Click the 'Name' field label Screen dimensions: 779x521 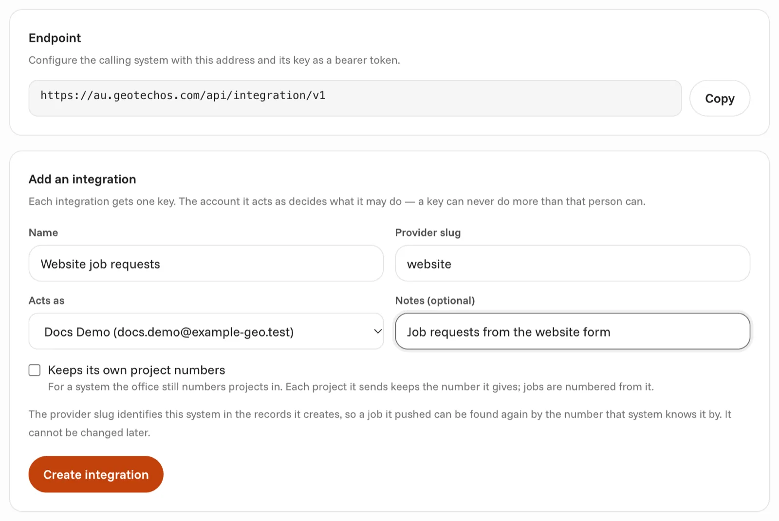43,233
